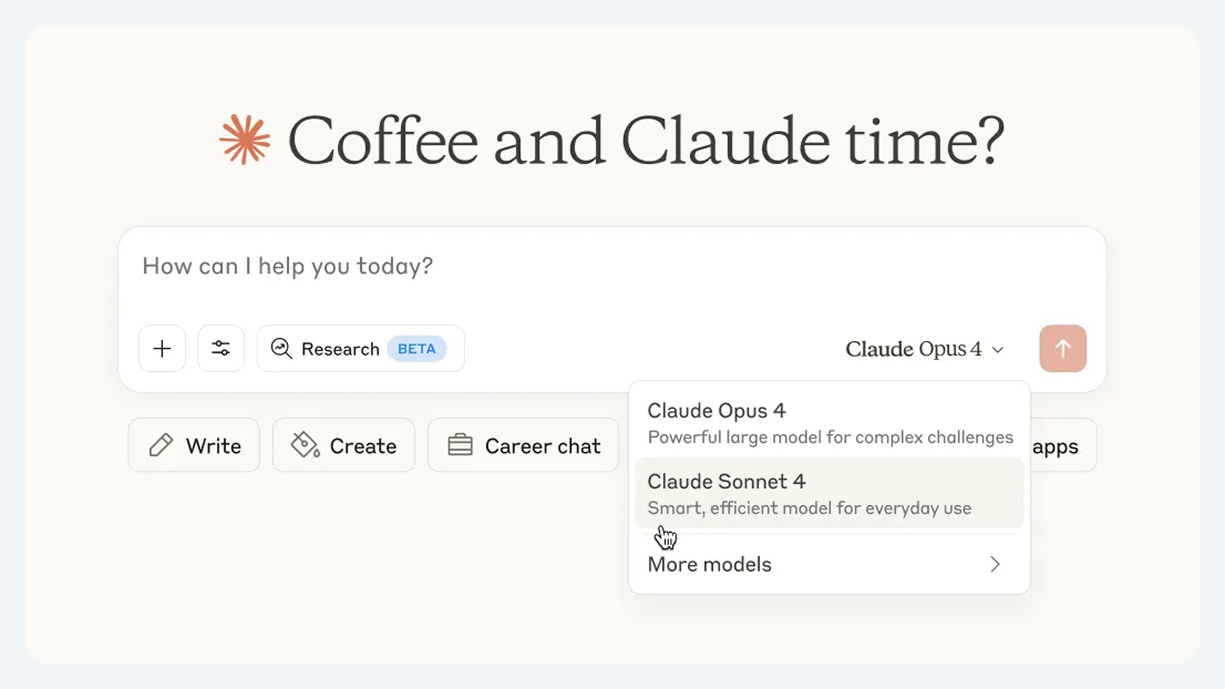Click the BETA badge label
Viewport: 1225px width, 689px height.
417,349
